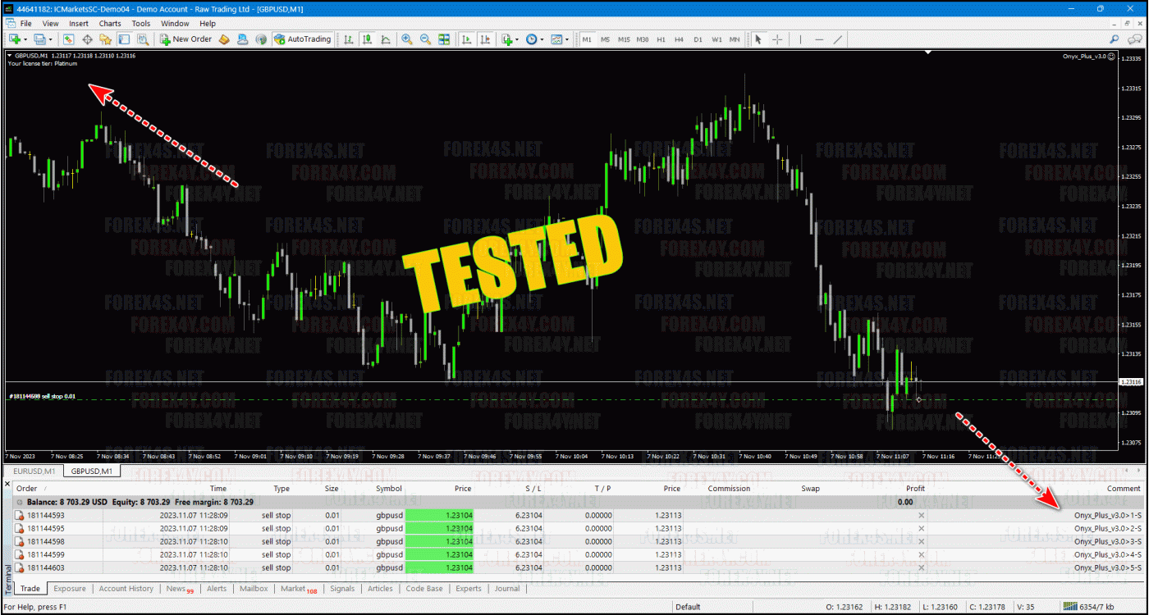Switch to the Account History tab
The image size is (1149, 615).
pyautogui.click(x=126, y=589)
